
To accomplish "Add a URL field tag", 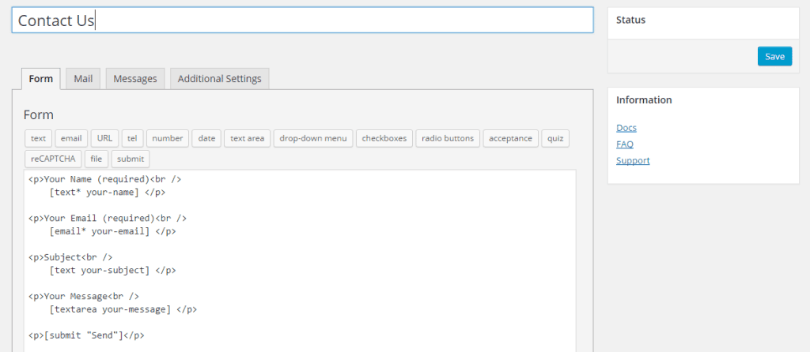I will [x=104, y=138].
